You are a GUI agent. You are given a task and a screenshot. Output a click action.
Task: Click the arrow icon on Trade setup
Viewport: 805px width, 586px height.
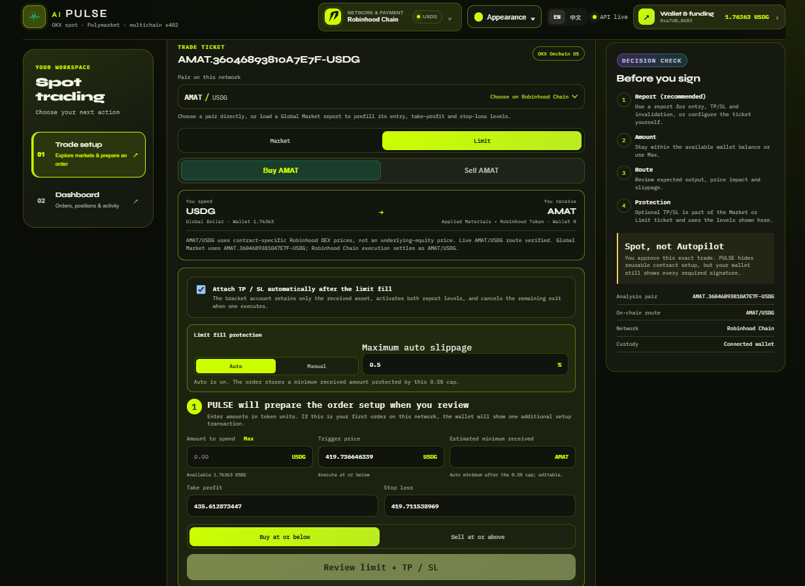135,155
